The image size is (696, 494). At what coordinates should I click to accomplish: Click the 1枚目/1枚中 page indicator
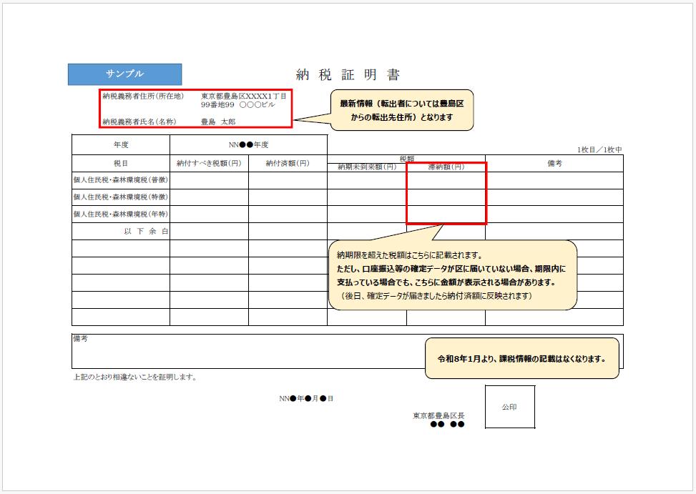[x=599, y=149]
